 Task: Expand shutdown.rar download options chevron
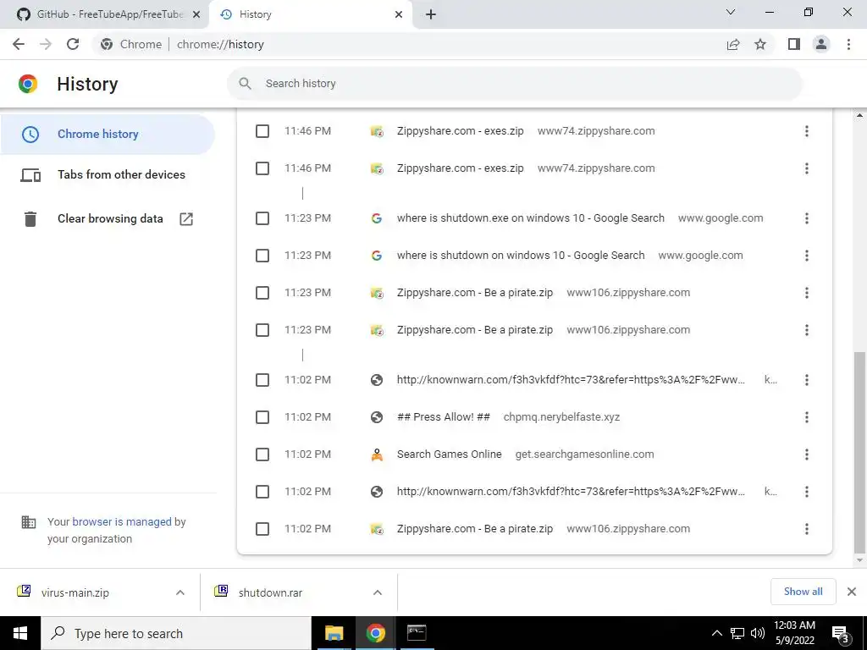pyautogui.click(x=378, y=592)
